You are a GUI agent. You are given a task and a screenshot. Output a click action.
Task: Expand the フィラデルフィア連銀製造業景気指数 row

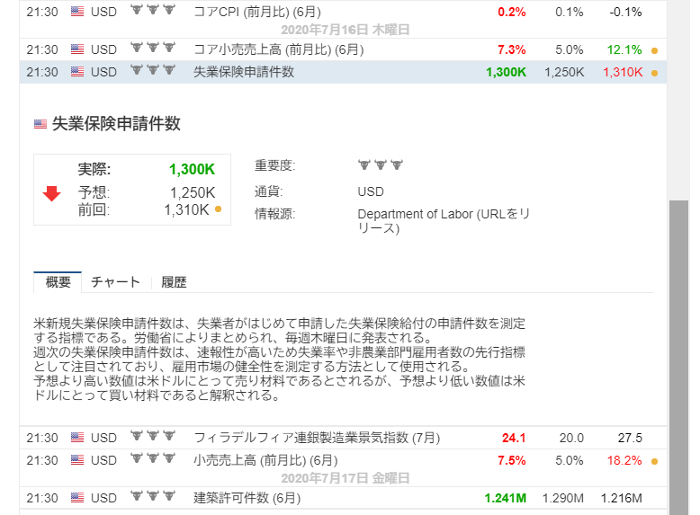point(317,438)
